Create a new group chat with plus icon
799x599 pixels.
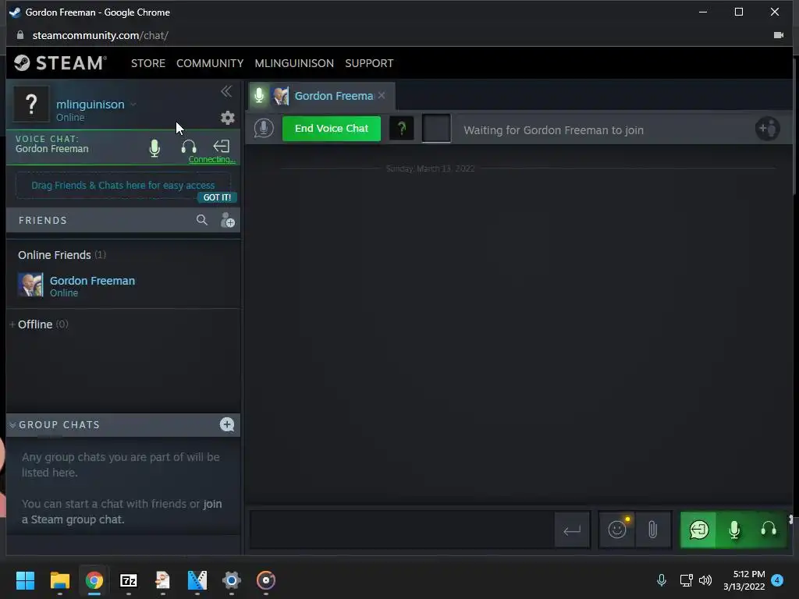[x=227, y=425]
